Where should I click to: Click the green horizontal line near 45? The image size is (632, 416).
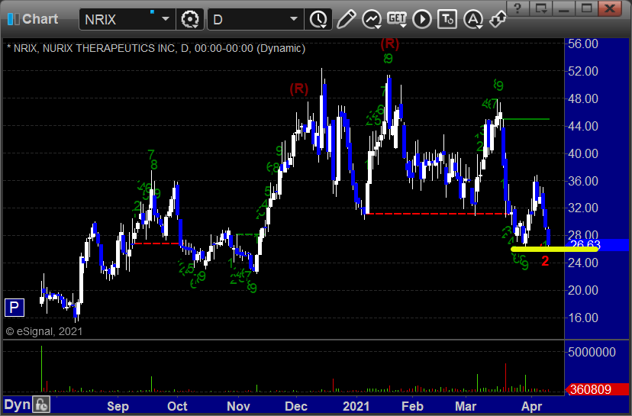(x=527, y=119)
